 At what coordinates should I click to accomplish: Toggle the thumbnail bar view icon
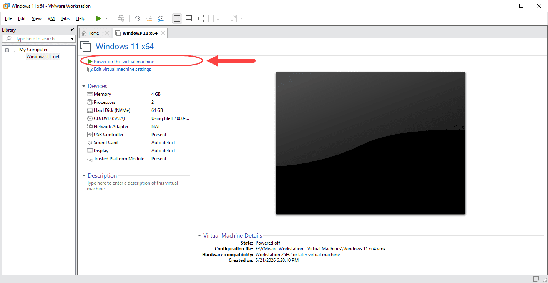(189, 18)
